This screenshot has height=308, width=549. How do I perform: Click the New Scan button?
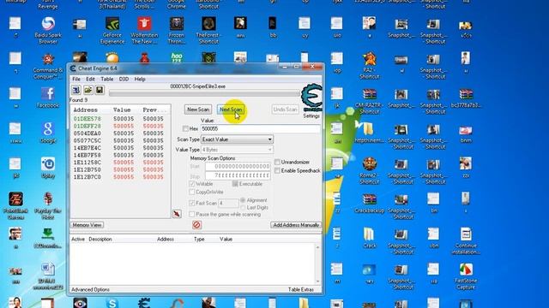(x=198, y=110)
